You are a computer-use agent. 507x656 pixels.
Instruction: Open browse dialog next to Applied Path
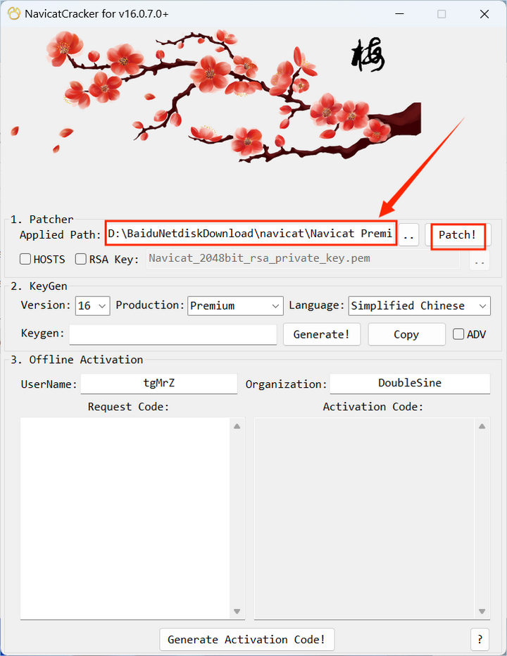[408, 234]
